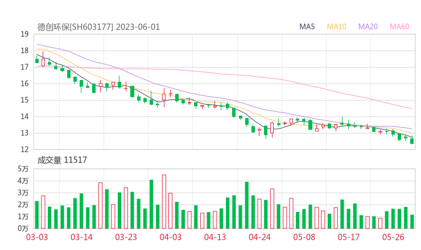Image resolution: width=421 pixels, height=250 pixels.
Task: Click the price axis label 14
Action: (24, 116)
